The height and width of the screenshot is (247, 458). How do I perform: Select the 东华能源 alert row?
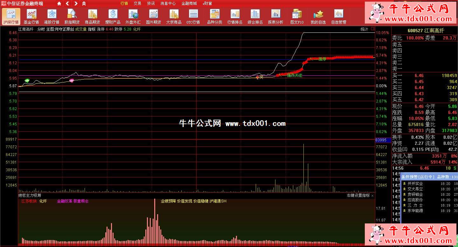pos(429,211)
